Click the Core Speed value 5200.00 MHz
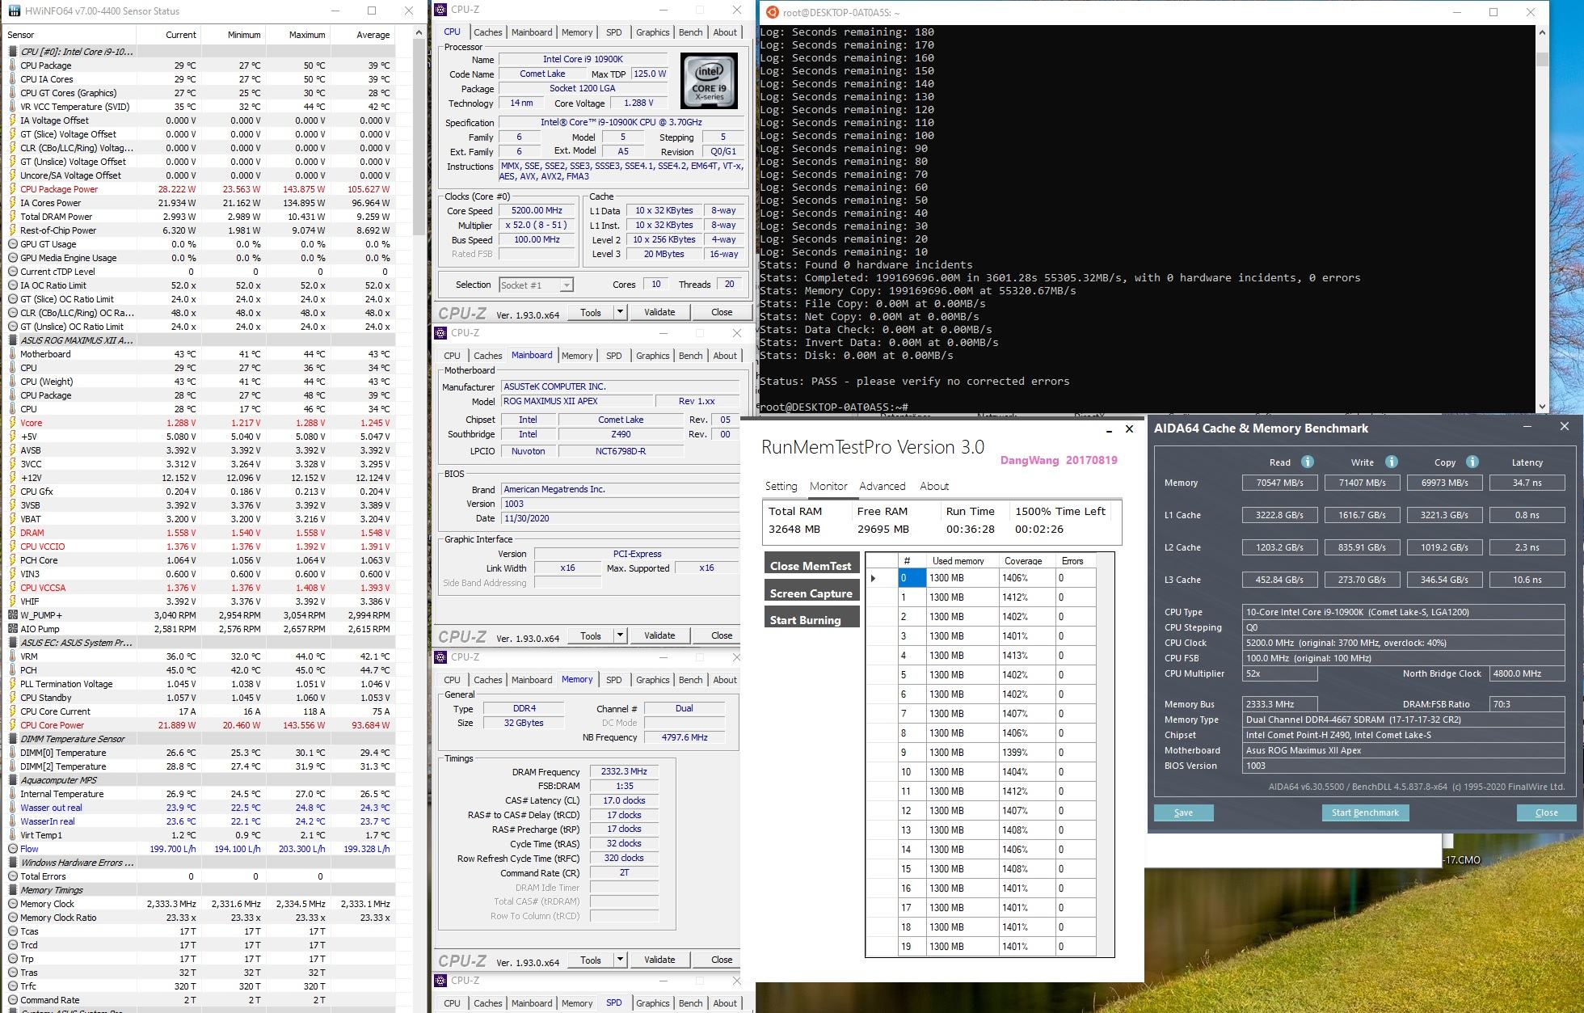This screenshot has width=1584, height=1013. pos(536,211)
